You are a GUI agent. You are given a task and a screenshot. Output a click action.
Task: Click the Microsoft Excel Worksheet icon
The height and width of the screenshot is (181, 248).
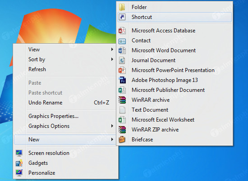click(122, 120)
